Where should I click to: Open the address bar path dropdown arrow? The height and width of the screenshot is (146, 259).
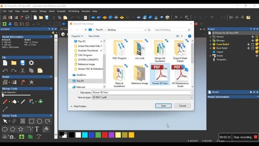pos(145,30)
